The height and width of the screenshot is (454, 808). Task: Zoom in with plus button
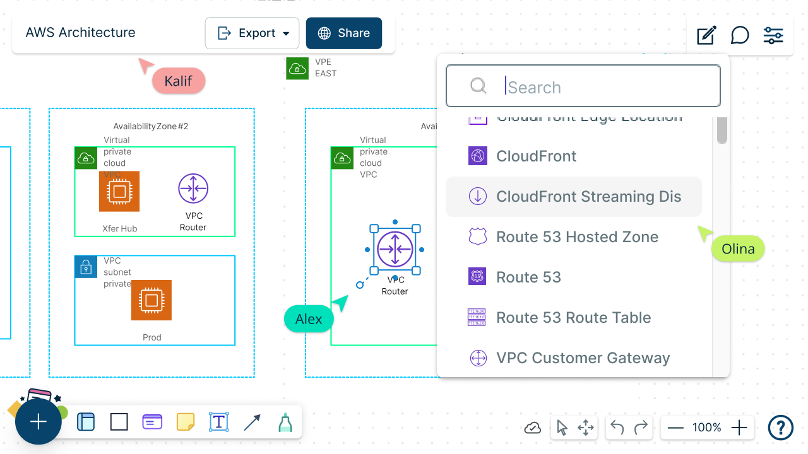coord(739,428)
